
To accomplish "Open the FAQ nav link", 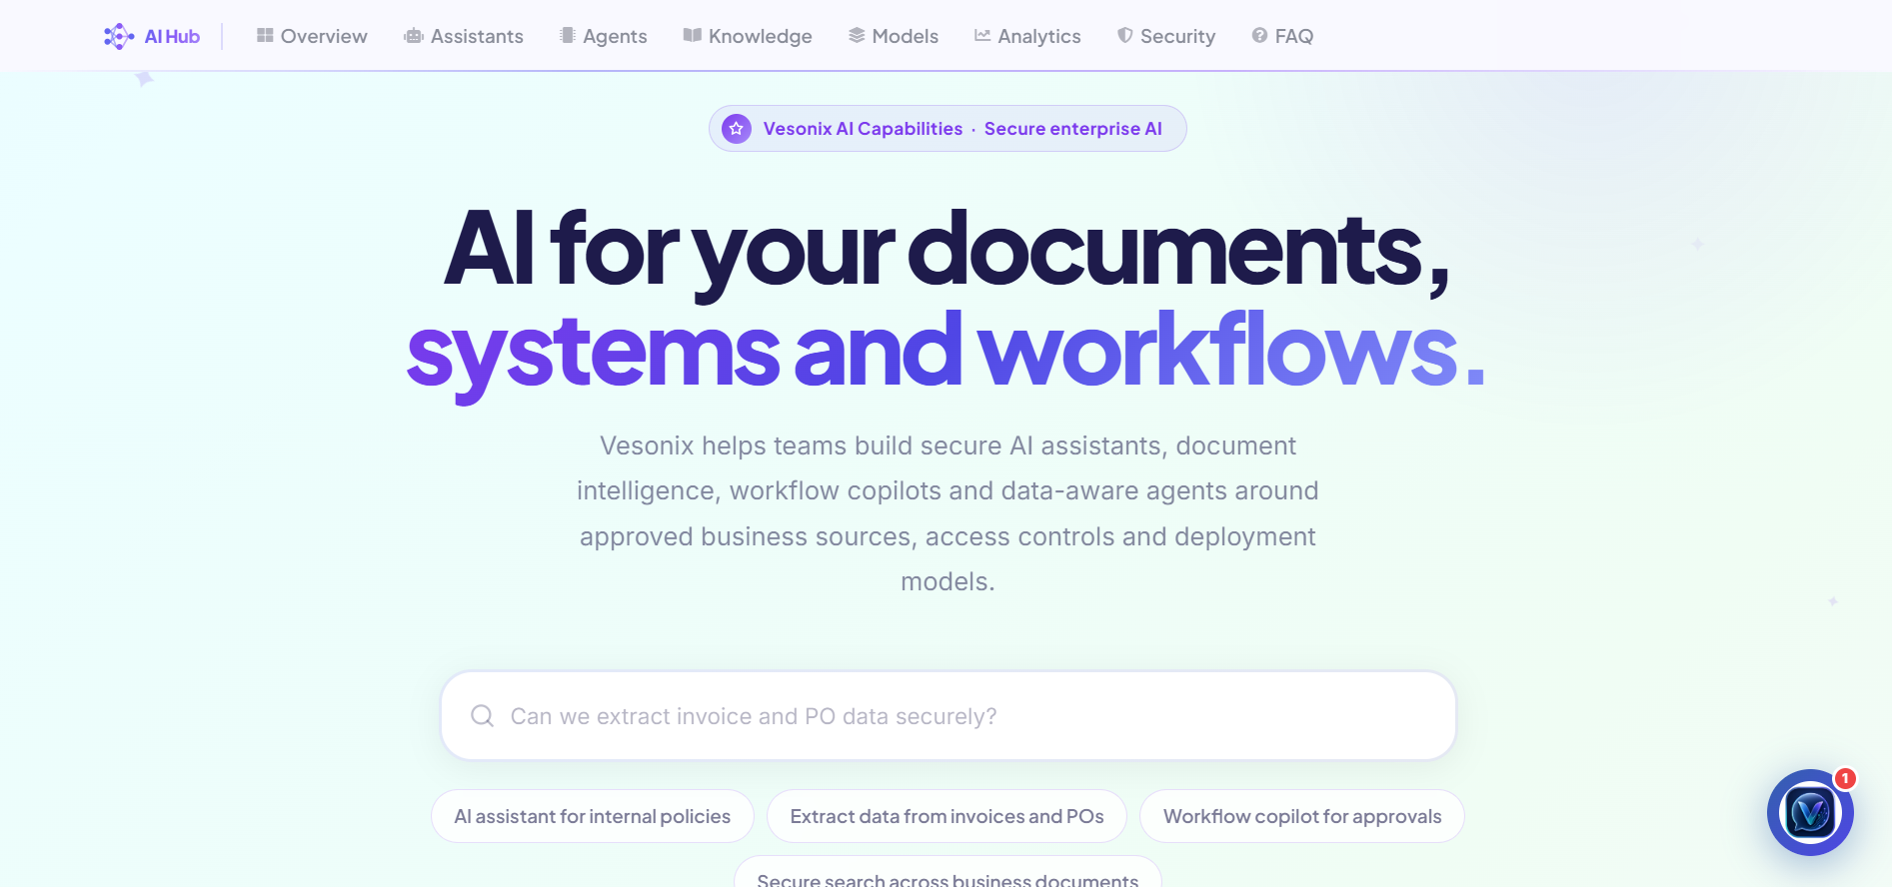I will pyautogui.click(x=1282, y=36).
